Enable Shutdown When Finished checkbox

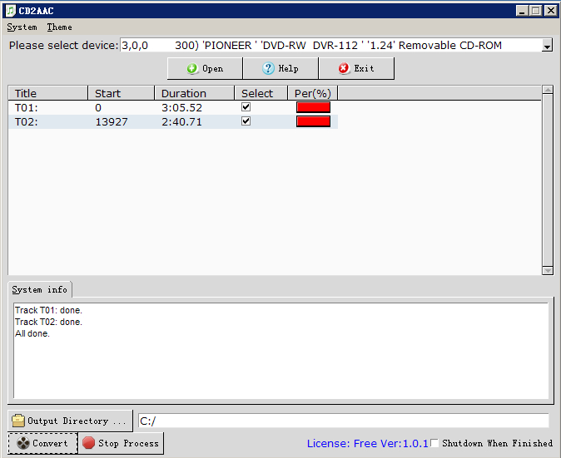pyautogui.click(x=434, y=444)
